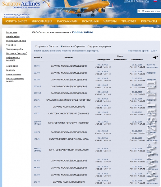
Task: Click the 'Online табло' page heading
Action: point(83,32)
